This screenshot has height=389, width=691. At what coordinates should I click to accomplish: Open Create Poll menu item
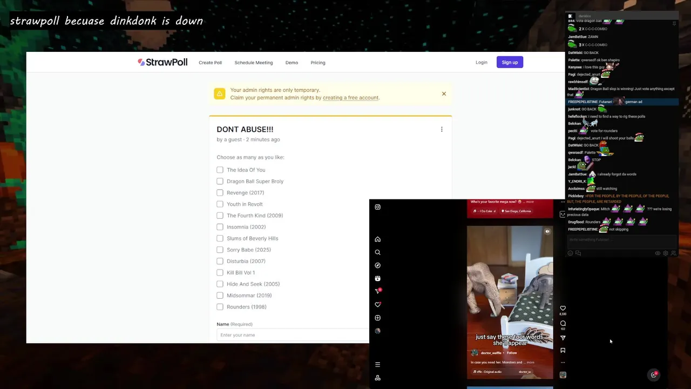click(x=210, y=63)
